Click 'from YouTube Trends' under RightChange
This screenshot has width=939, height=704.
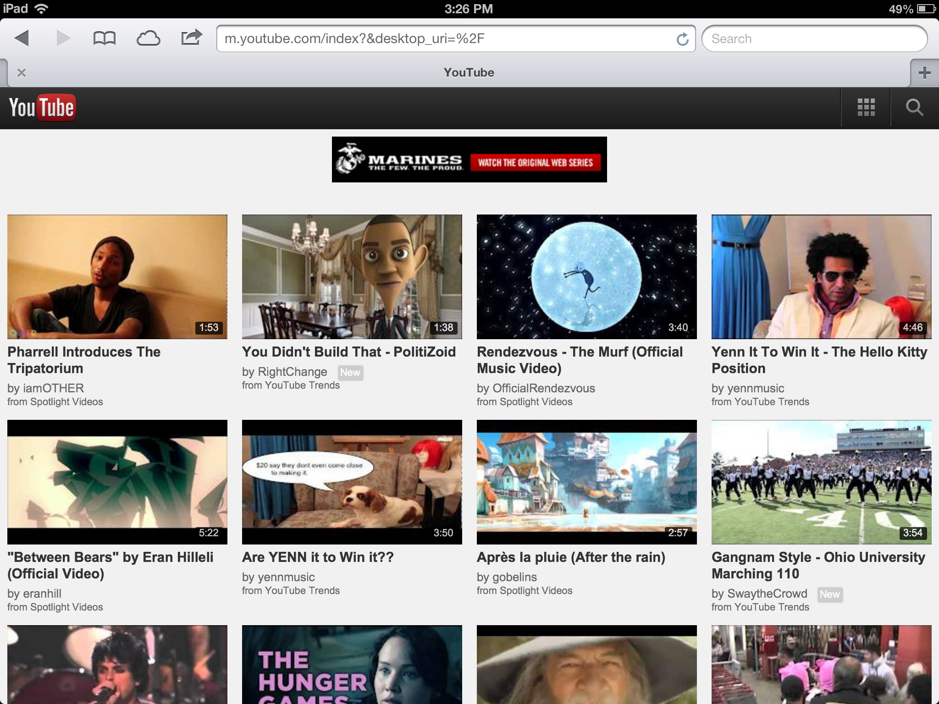coord(291,385)
